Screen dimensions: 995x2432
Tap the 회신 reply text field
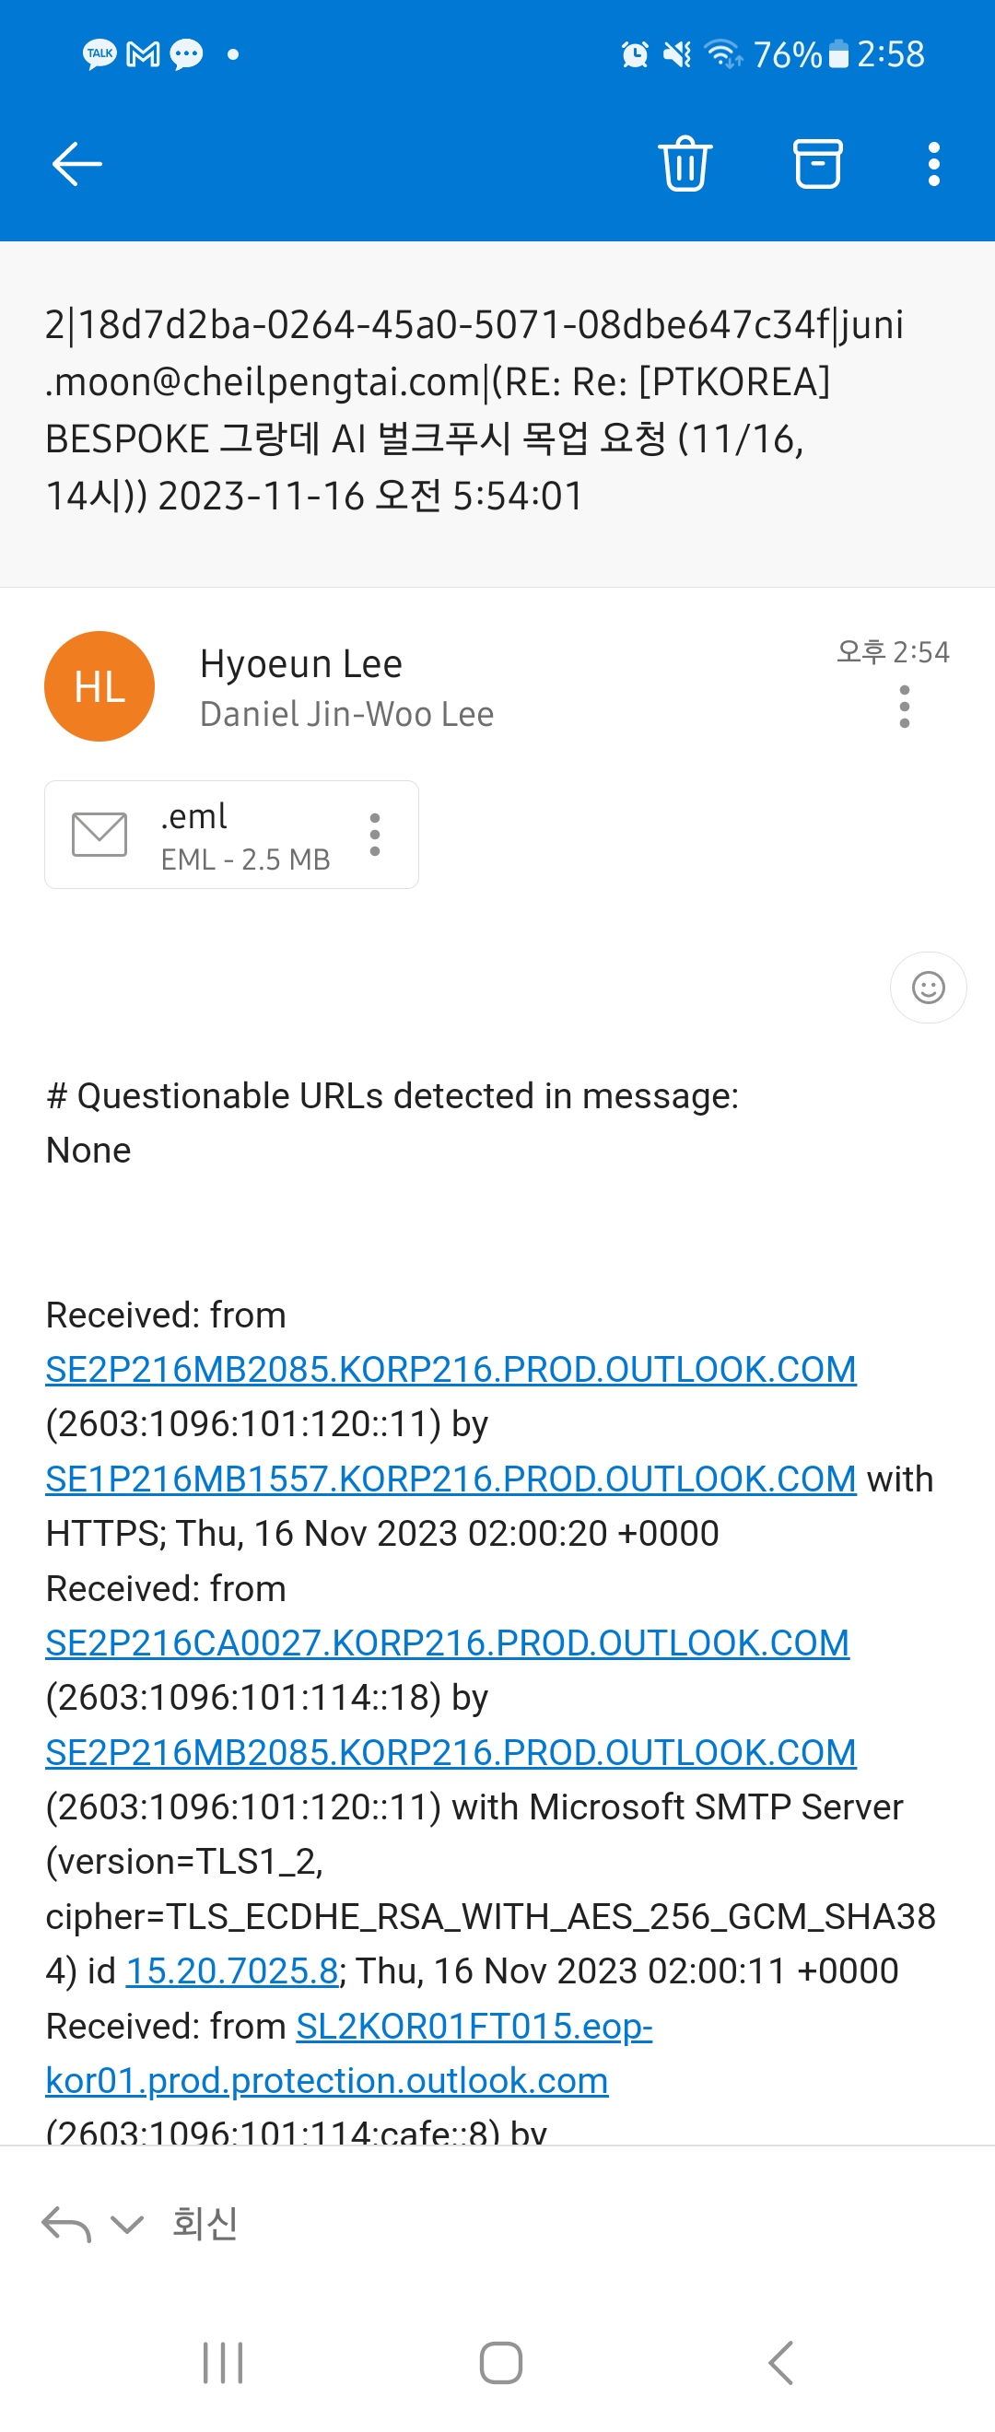pyautogui.click(x=205, y=2225)
